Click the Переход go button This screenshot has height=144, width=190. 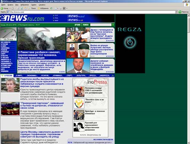pos(184,12)
